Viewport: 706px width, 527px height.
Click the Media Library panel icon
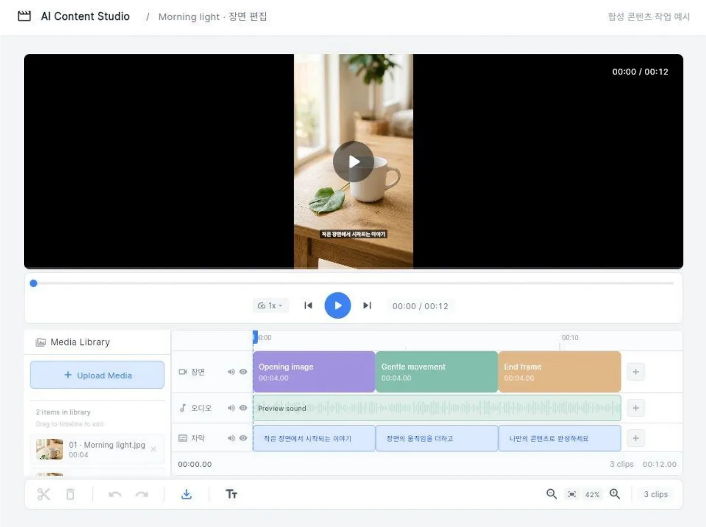pos(41,342)
